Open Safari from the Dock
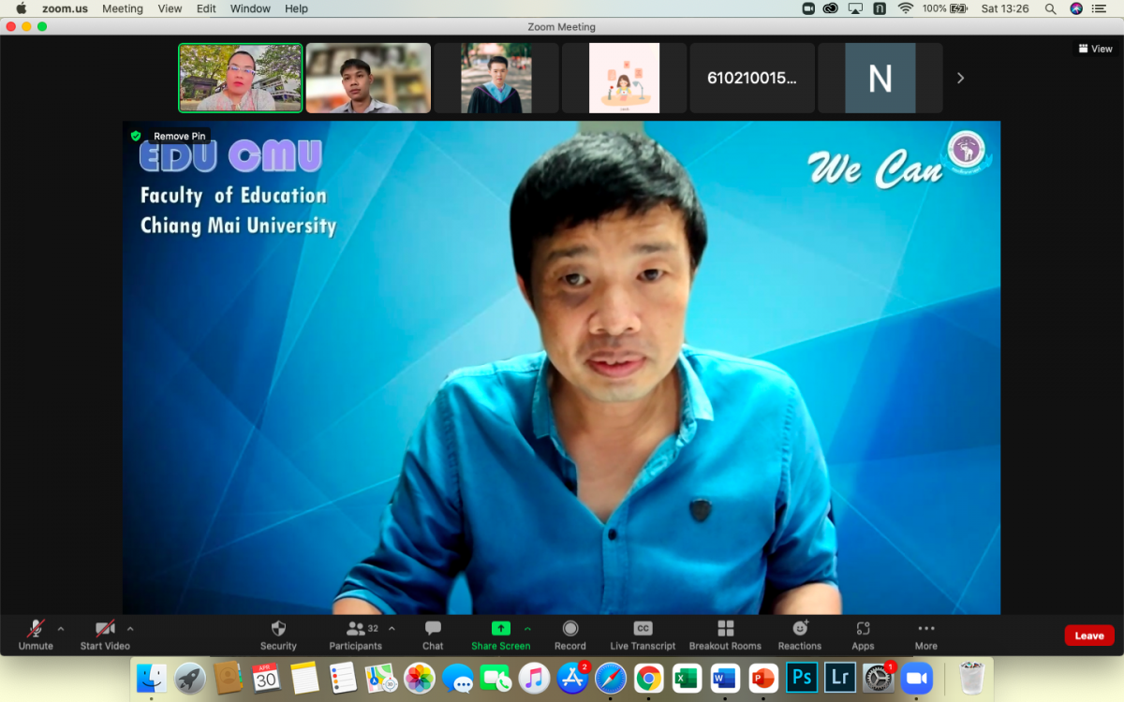The image size is (1124, 702). [x=611, y=677]
